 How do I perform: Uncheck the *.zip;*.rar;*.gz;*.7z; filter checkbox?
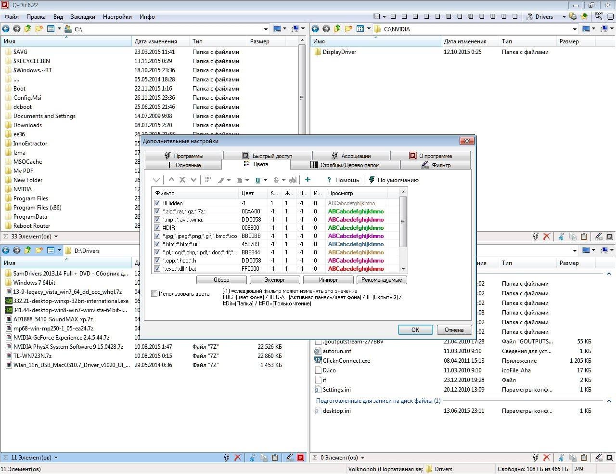coord(157,211)
